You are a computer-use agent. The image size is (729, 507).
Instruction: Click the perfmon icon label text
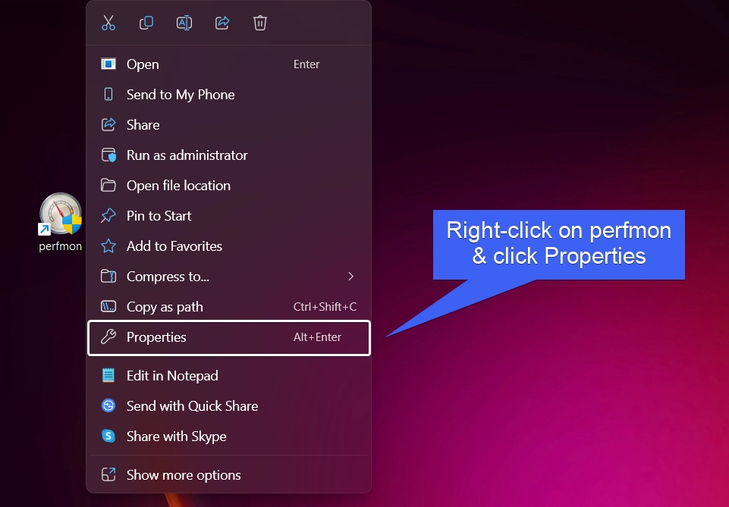tap(61, 246)
